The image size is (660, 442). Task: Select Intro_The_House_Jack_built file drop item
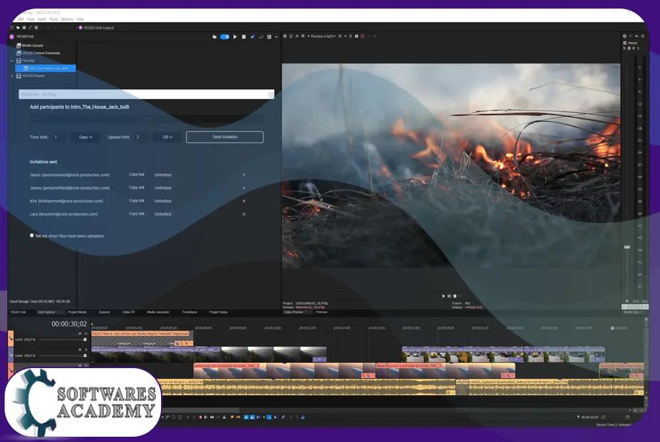click(46, 68)
